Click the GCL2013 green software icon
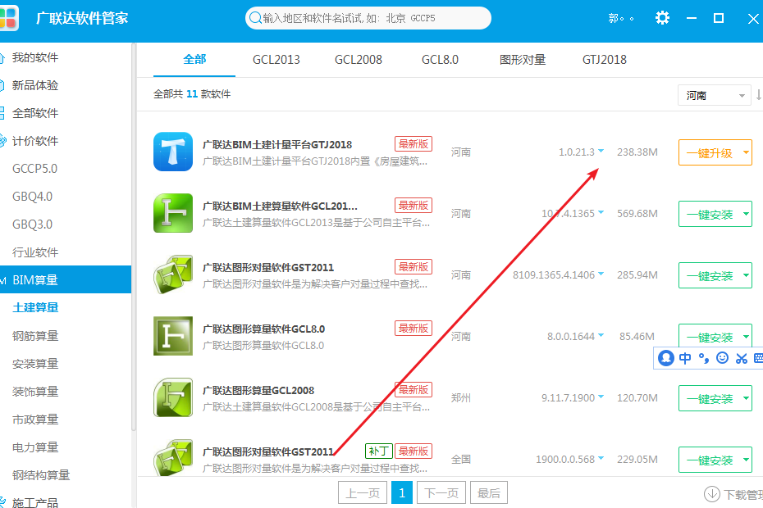763x508 pixels. click(x=173, y=213)
